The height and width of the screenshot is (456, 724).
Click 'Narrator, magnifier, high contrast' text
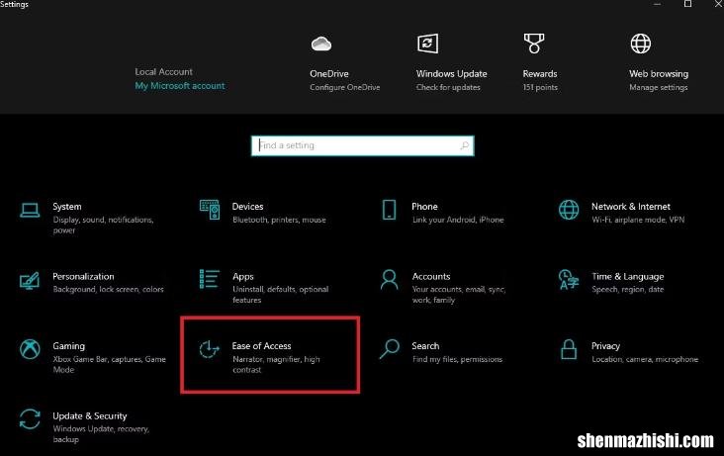coord(276,364)
